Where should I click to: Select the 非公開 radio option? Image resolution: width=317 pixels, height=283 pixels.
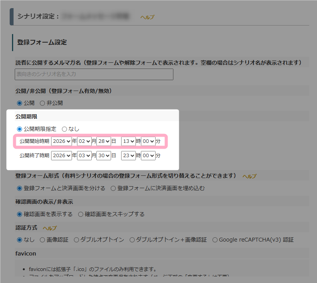click(43, 103)
